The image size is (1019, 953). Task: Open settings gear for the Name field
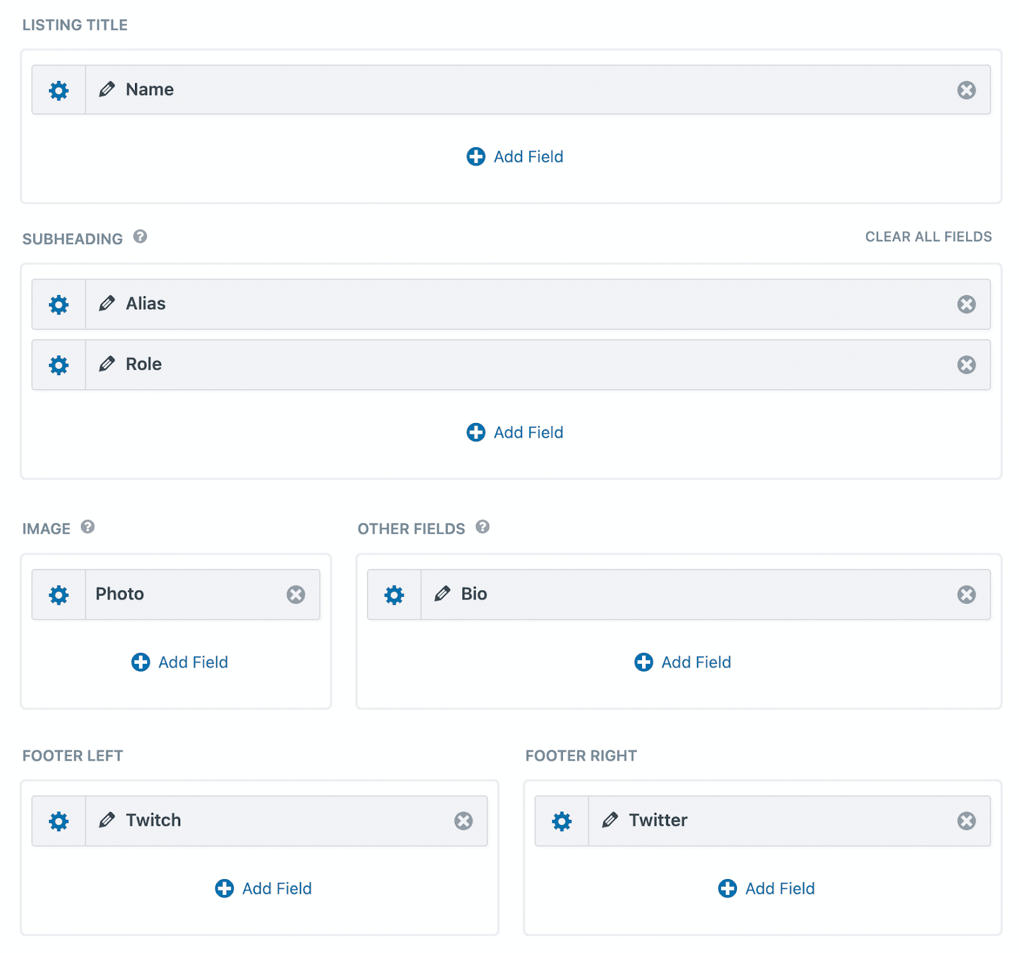click(59, 90)
